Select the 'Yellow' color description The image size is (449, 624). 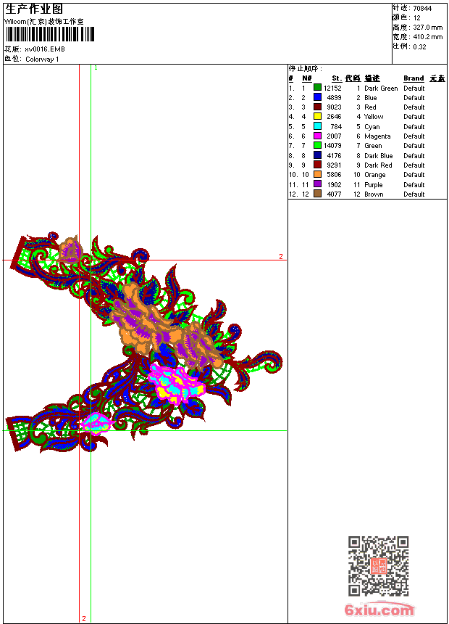374,117
